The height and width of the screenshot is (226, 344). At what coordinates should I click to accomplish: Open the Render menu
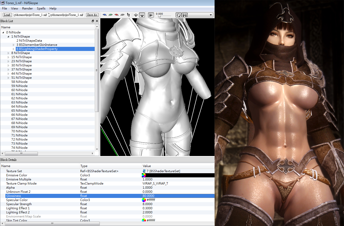pyautogui.click(x=27, y=8)
